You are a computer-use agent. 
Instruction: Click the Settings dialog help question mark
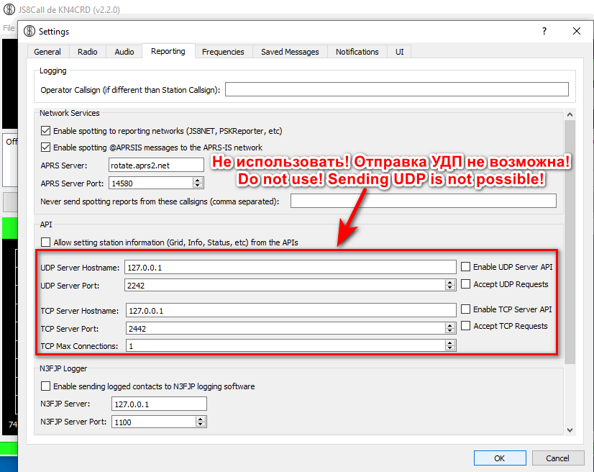[x=543, y=32]
